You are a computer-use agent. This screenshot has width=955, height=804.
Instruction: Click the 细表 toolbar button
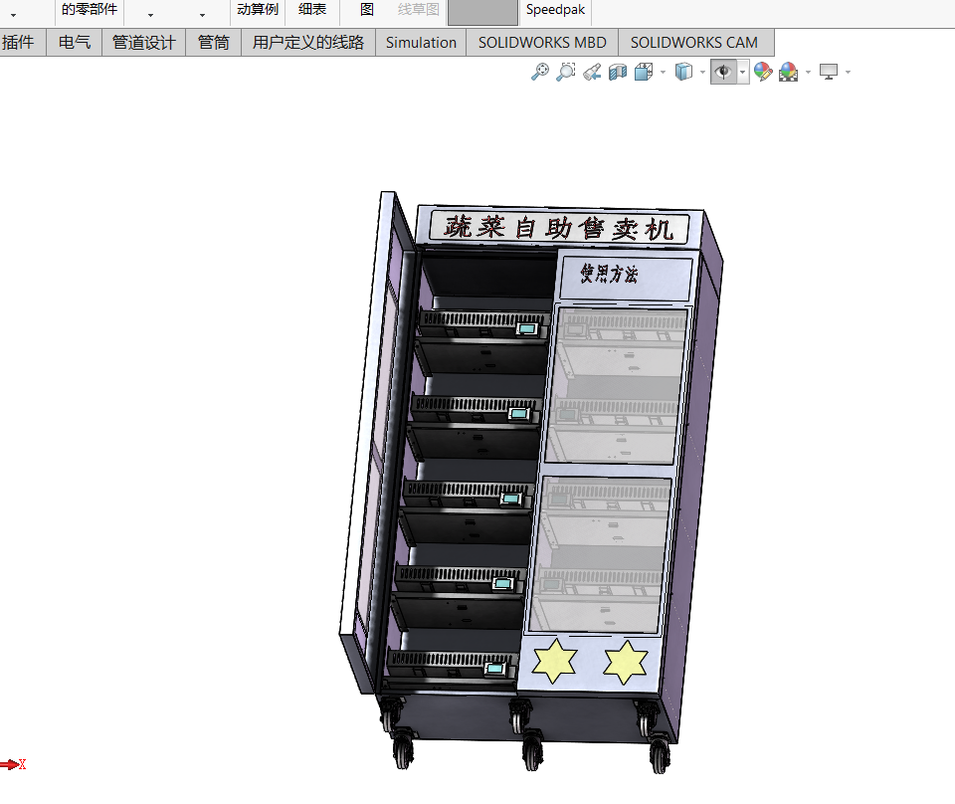(312, 10)
